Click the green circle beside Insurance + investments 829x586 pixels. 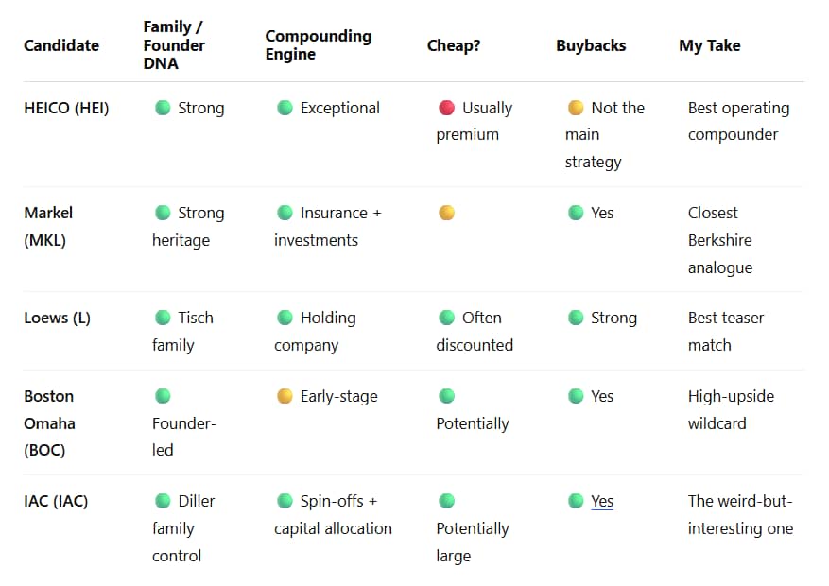pyautogui.click(x=285, y=213)
